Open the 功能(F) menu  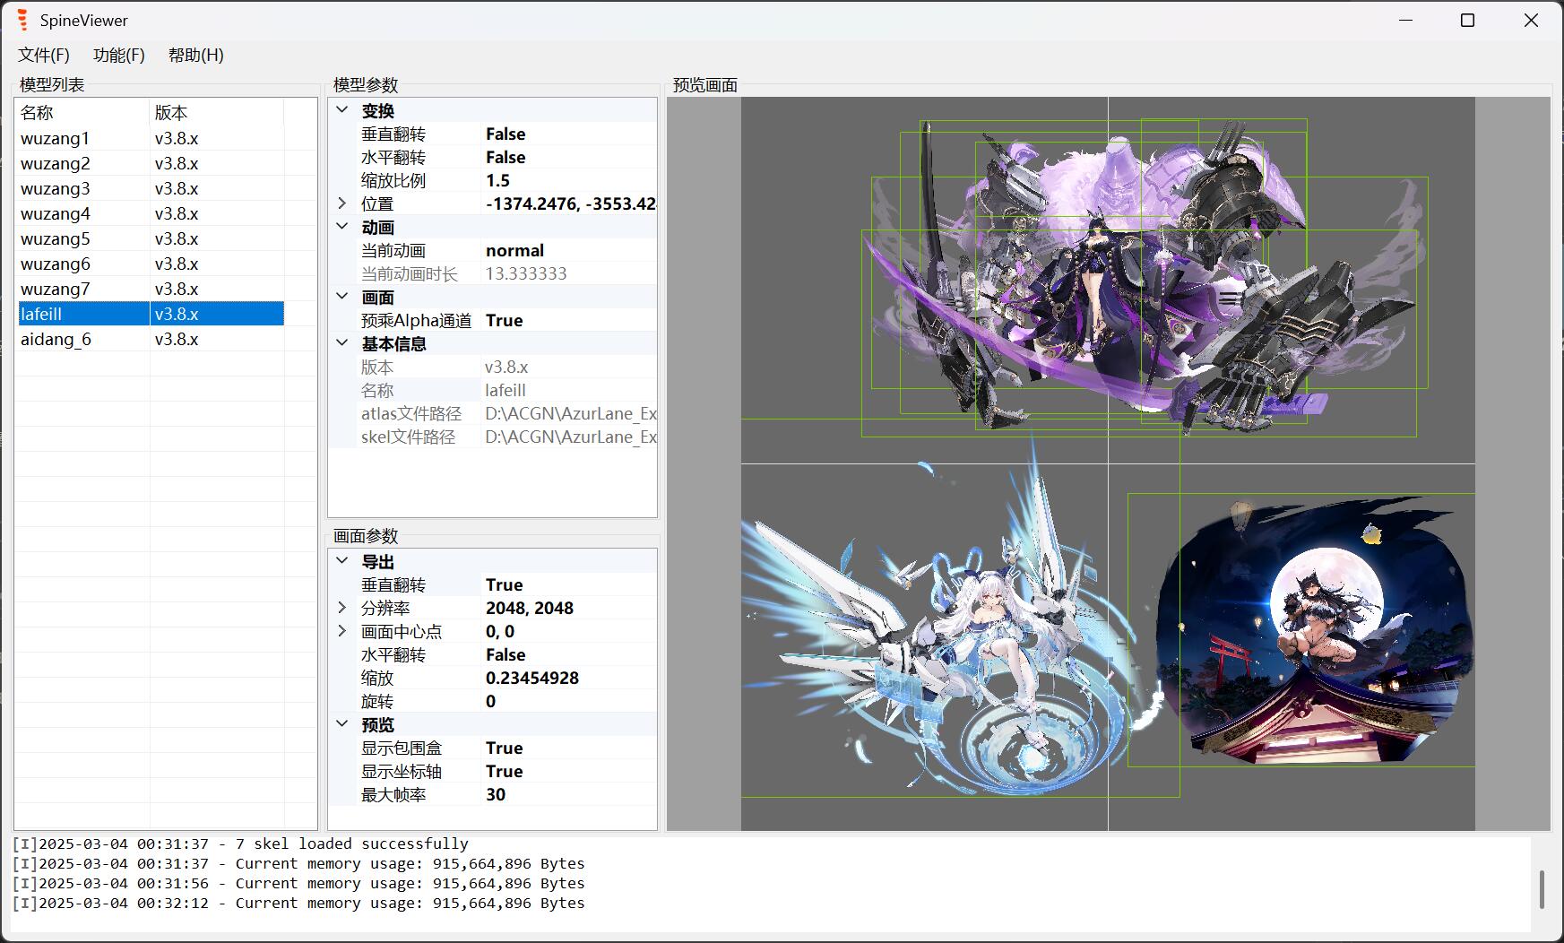[x=118, y=55]
